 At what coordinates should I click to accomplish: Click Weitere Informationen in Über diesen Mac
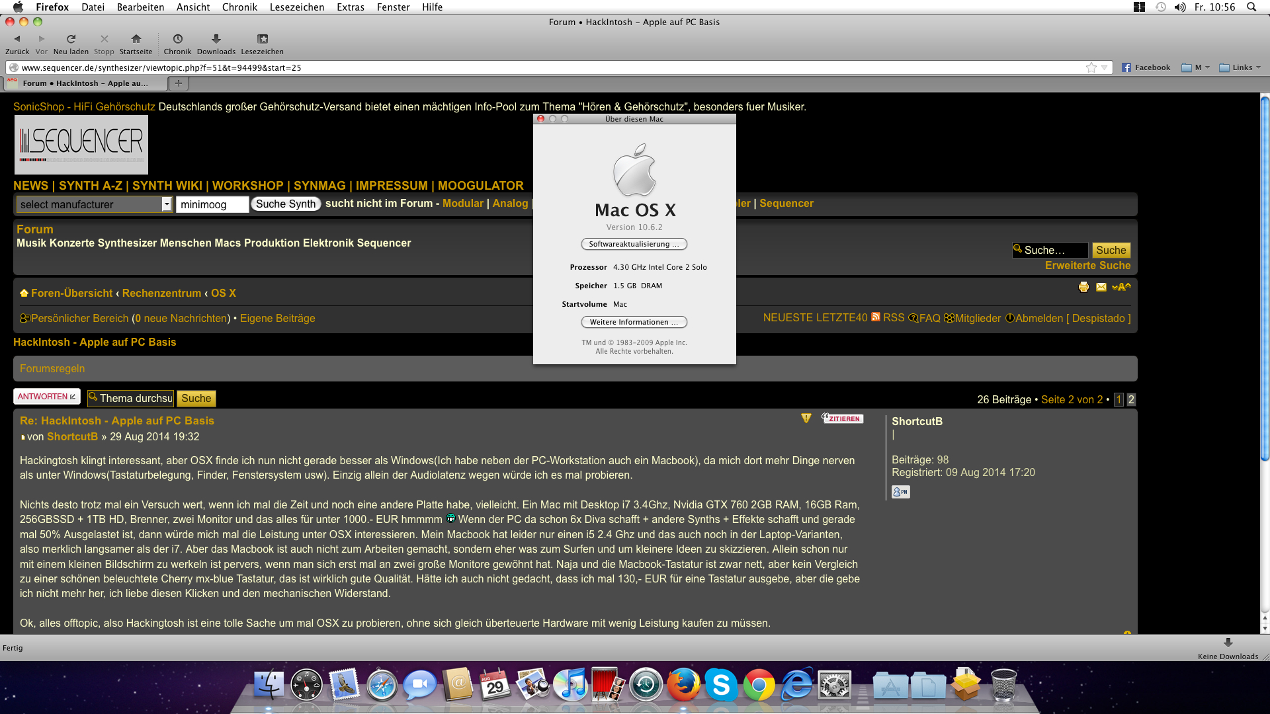pos(634,322)
